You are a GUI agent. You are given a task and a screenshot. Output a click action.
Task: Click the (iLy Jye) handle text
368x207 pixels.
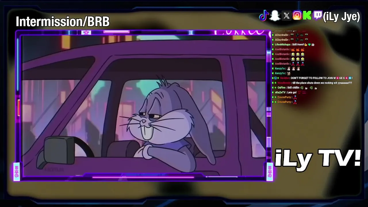pyautogui.click(x=341, y=17)
